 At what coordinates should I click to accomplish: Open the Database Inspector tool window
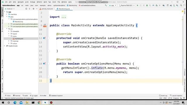(56, 96)
